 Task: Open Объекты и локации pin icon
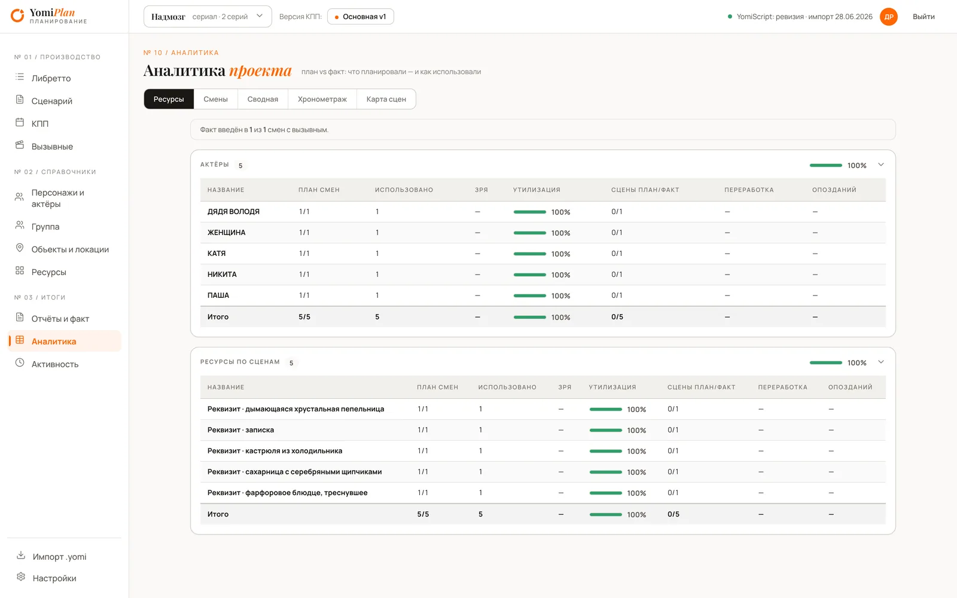[x=20, y=248]
